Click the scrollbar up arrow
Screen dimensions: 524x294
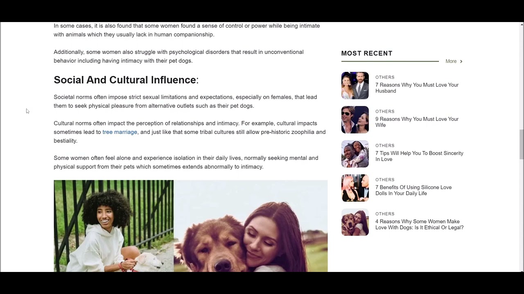pos(522,25)
